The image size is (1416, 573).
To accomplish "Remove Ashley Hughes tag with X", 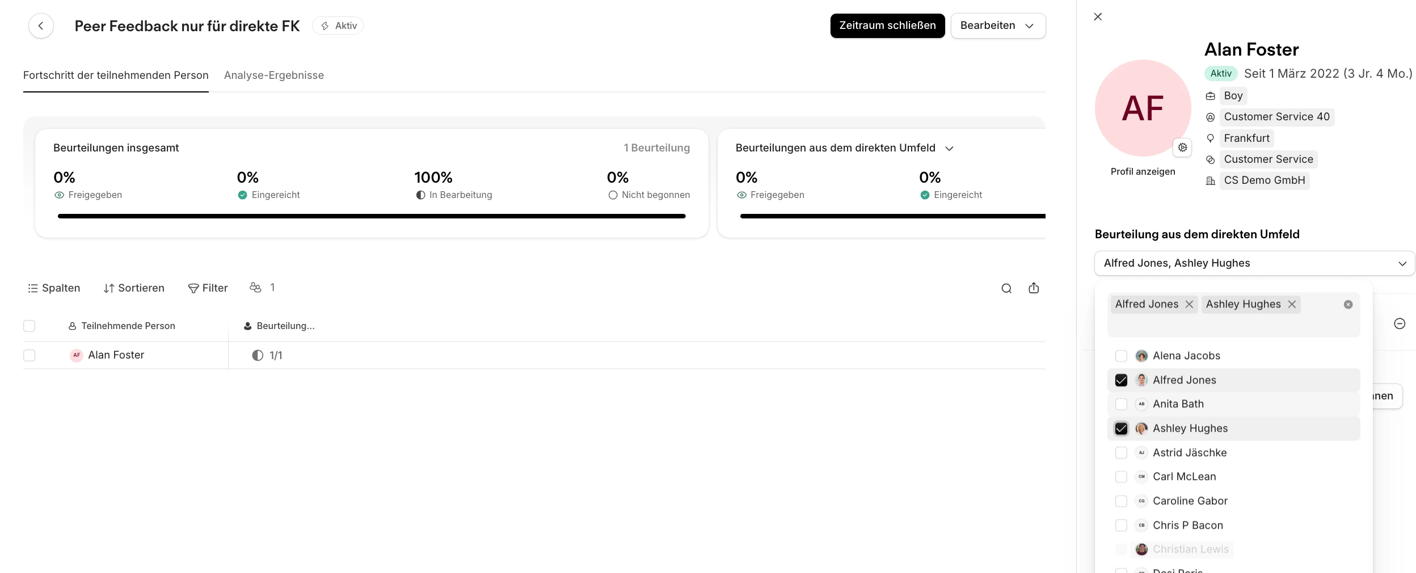I will click(1292, 305).
